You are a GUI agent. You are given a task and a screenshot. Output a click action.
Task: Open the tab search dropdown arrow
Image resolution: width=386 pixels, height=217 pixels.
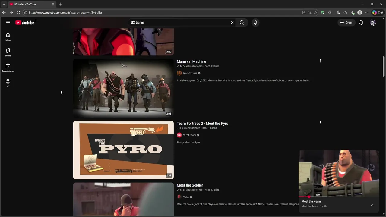click(x=4, y=4)
